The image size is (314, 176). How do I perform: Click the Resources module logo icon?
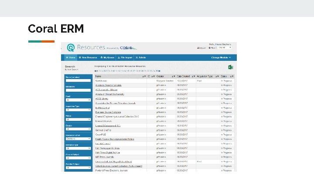[x=71, y=47]
